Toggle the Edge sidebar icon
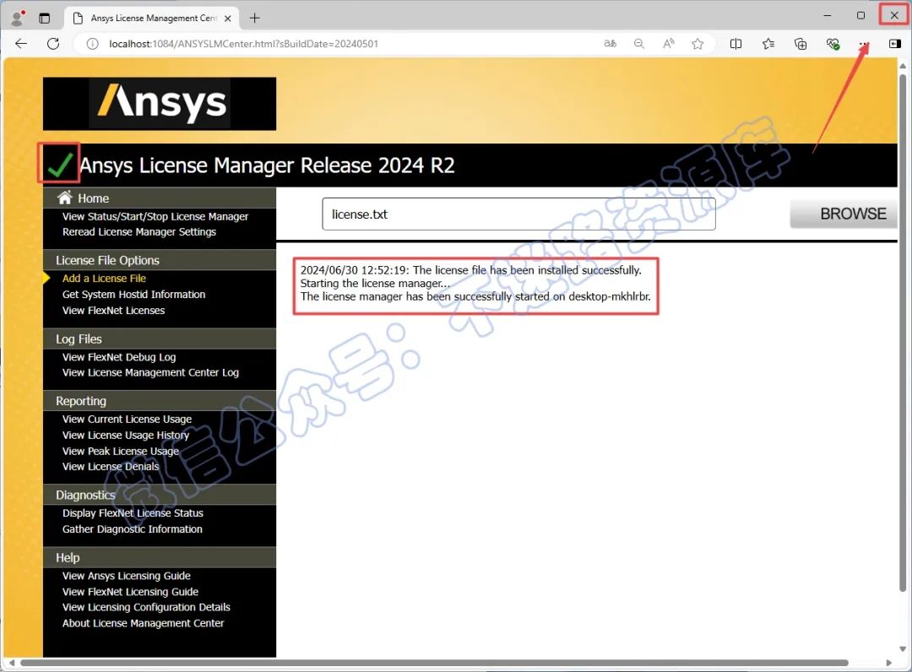The image size is (912, 672). [x=895, y=44]
